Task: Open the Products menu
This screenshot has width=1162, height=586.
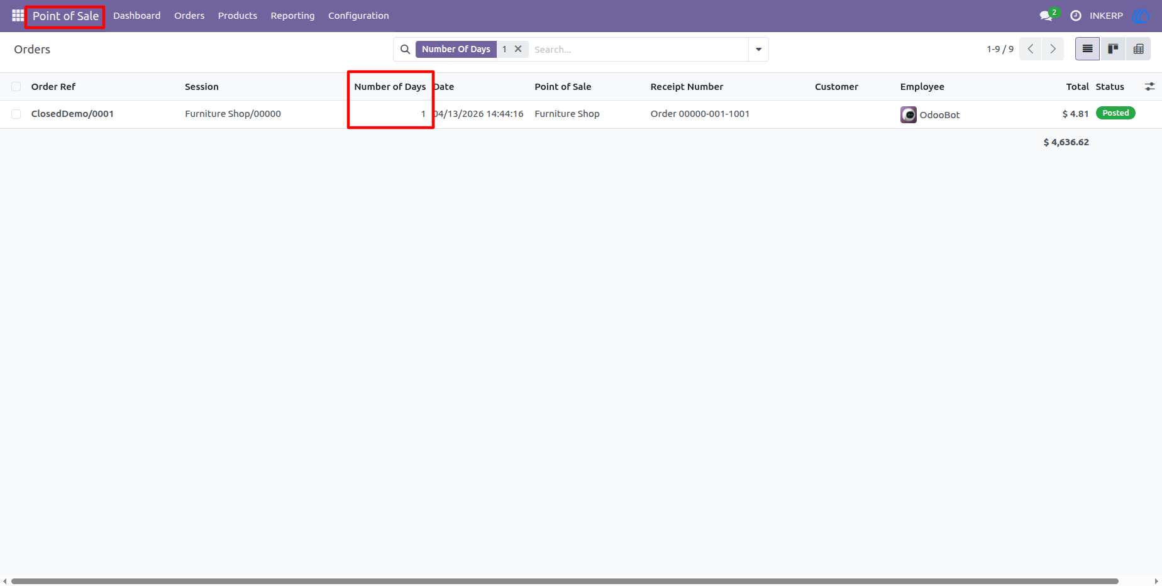Action: [x=237, y=16]
